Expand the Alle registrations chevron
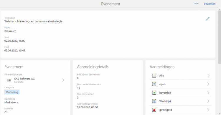The image size is (221, 115). tap(208, 76)
